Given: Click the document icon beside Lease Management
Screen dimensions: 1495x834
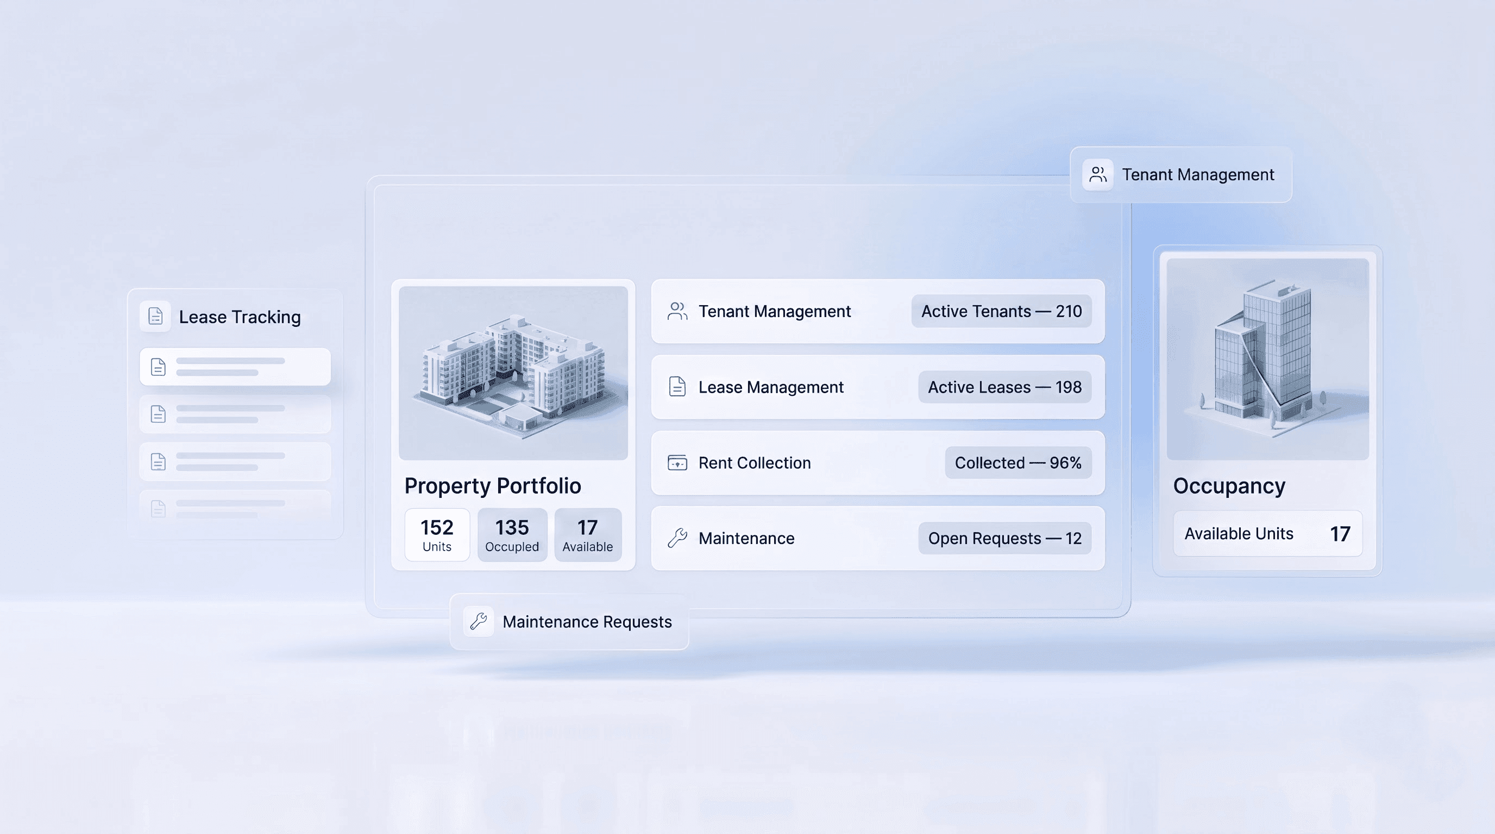Looking at the screenshot, I should [677, 387].
